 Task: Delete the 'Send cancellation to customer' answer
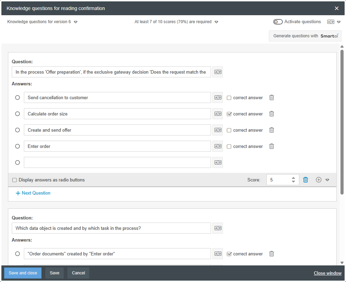272,97
